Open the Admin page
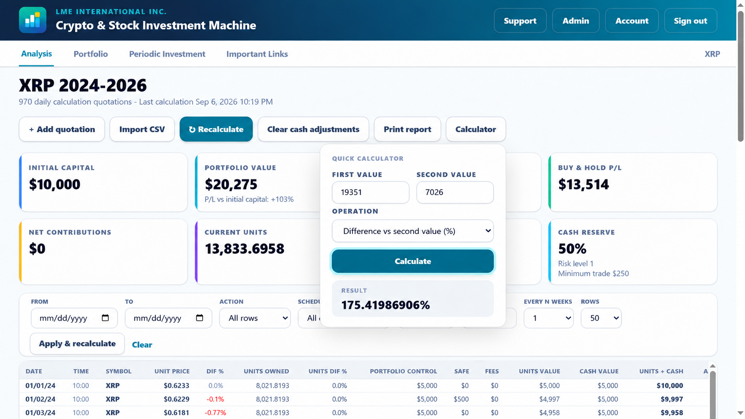Image resolution: width=745 pixels, height=419 pixels. click(x=576, y=20)
